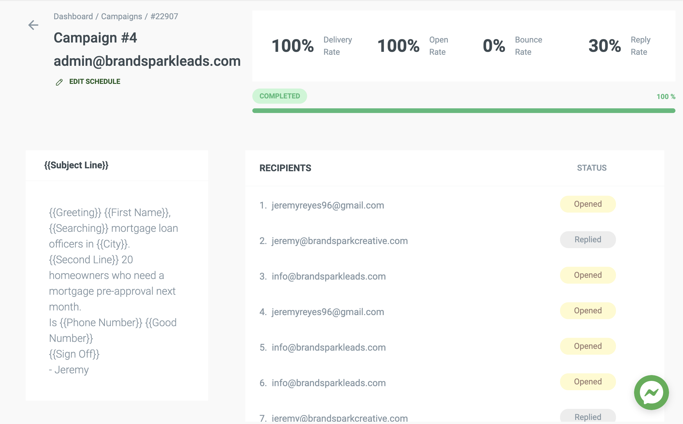Click the 100% Open Rate stat
683x424 pixels.
(412, 46)
